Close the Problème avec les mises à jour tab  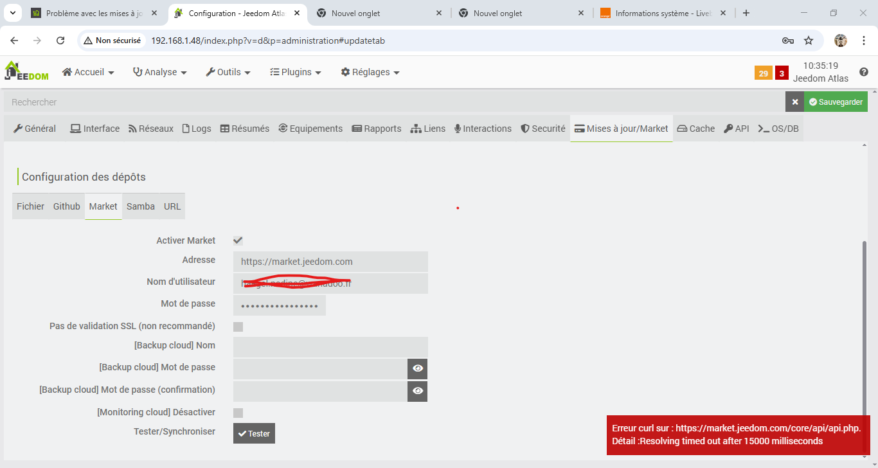(154, 13)
